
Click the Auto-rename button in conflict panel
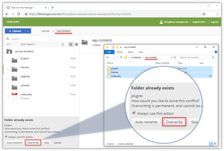(14, 143)
